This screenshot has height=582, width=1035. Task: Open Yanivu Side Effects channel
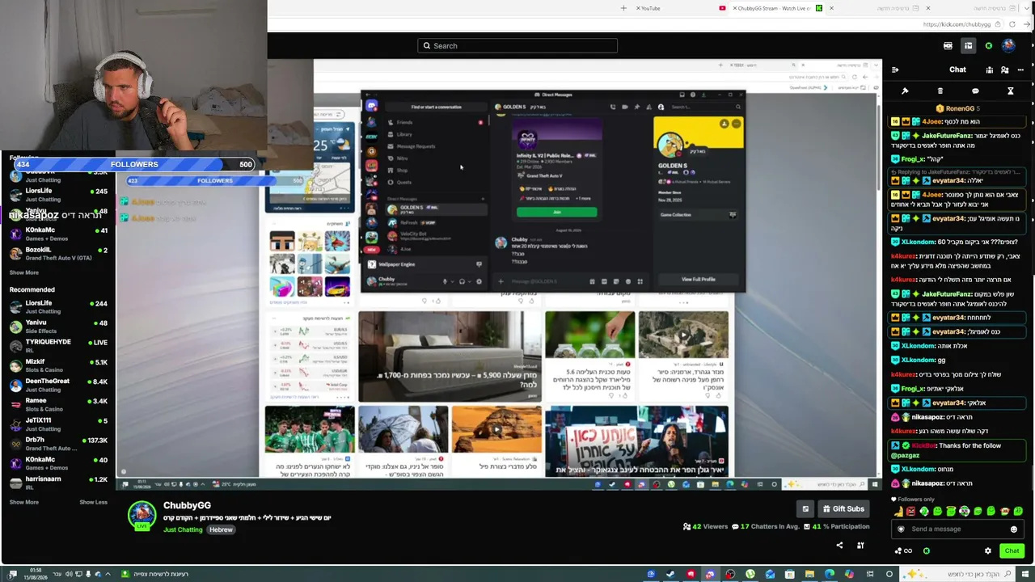tap(58, 327)
